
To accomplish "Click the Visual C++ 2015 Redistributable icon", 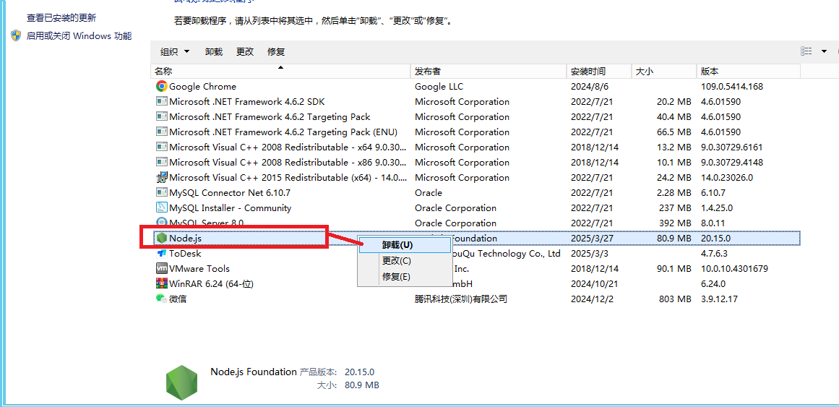I will tap(162, 177).
